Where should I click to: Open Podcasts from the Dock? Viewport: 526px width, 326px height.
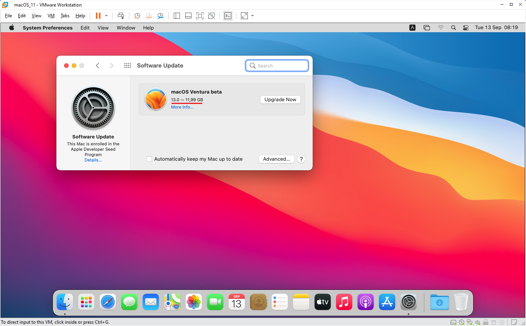click(366, 302)
